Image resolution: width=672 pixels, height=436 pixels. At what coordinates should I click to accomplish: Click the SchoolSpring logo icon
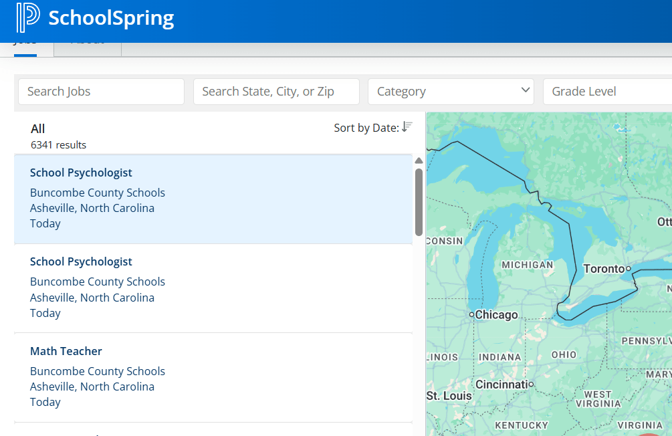27,18
